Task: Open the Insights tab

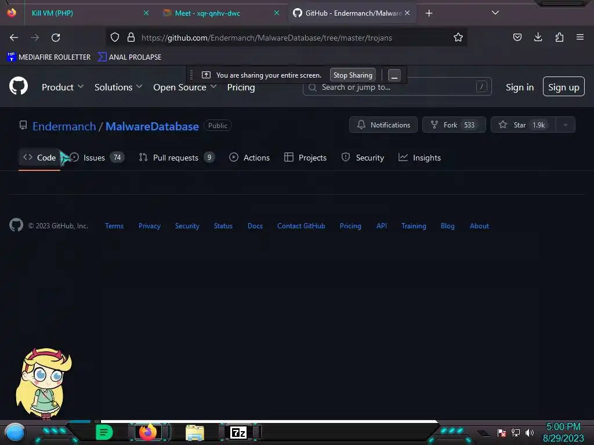Action: (x=419, y=158)
